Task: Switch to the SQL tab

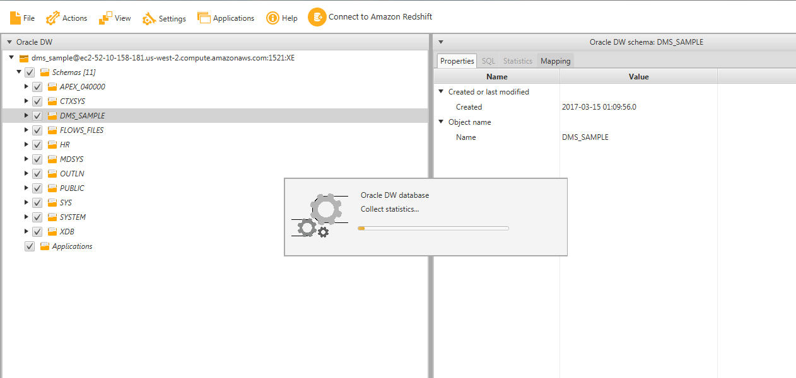Action: pos(488,61)
